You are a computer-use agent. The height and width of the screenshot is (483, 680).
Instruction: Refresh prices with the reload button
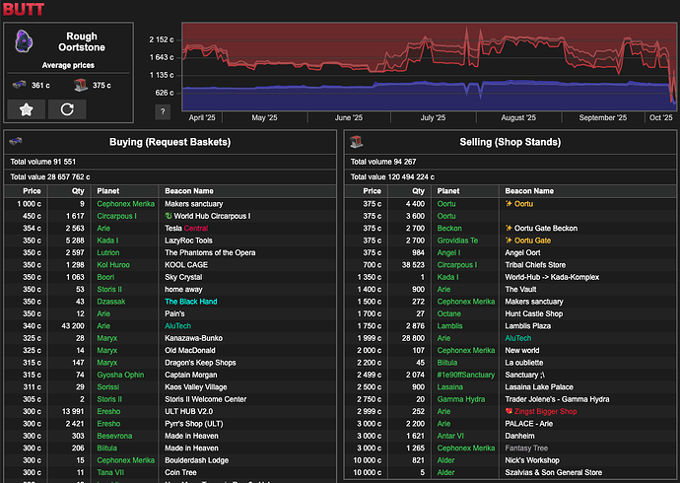point(67,109)
